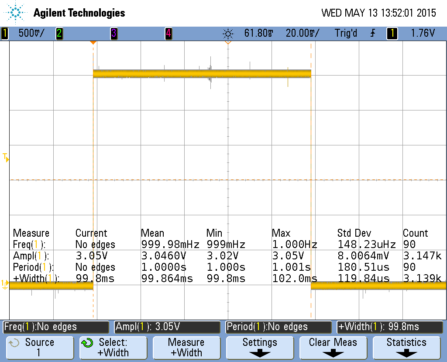Select the channel 3 purple indicator
Image resolution: width=447 pixels, height=362 pixels.
pyautogui.click(x=114, y=33)
